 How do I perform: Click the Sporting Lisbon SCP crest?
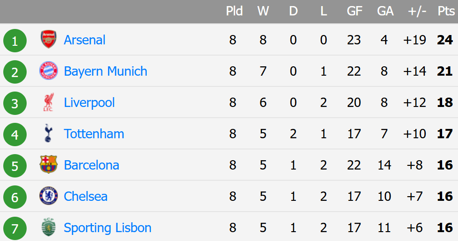[49, 227]
